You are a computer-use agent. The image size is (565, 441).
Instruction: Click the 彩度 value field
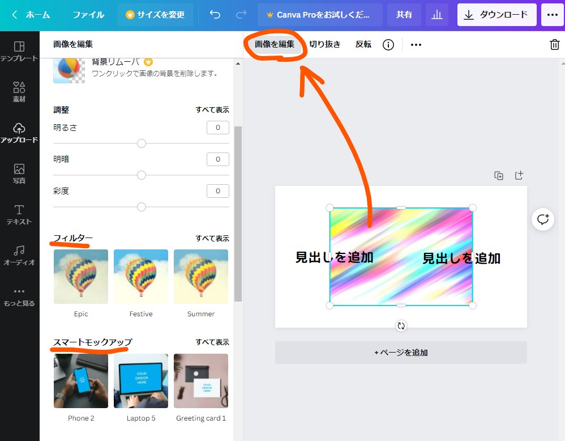pyautogui.click(x=217, y=191)
